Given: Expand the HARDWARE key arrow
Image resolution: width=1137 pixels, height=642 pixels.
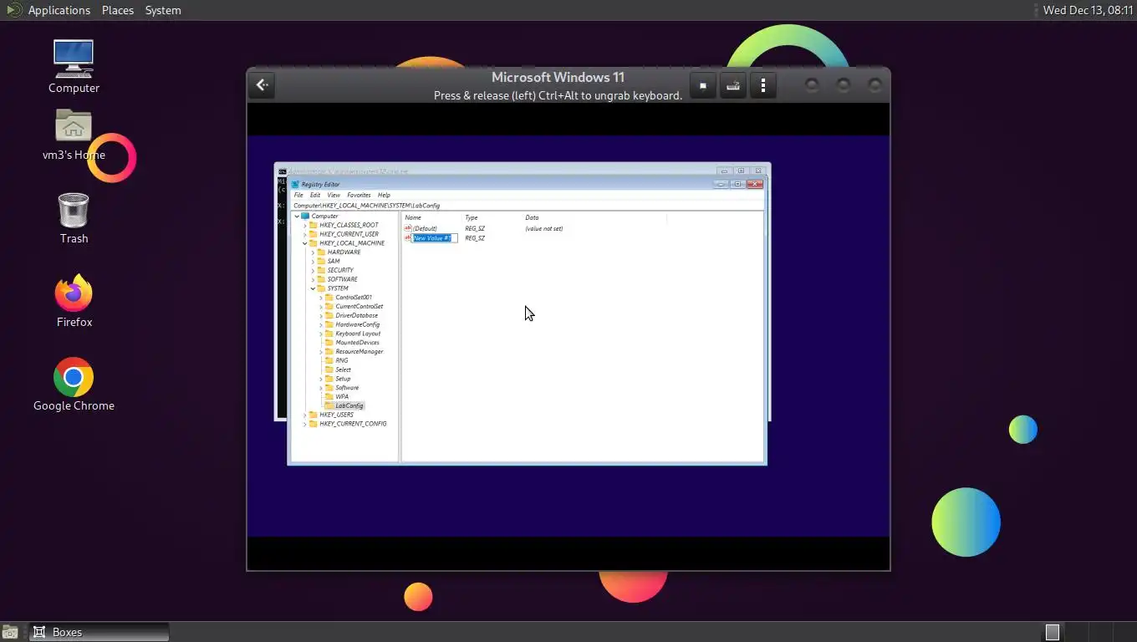Looking at the screenshot, I should pyautogui.click(x=313, y=252).
